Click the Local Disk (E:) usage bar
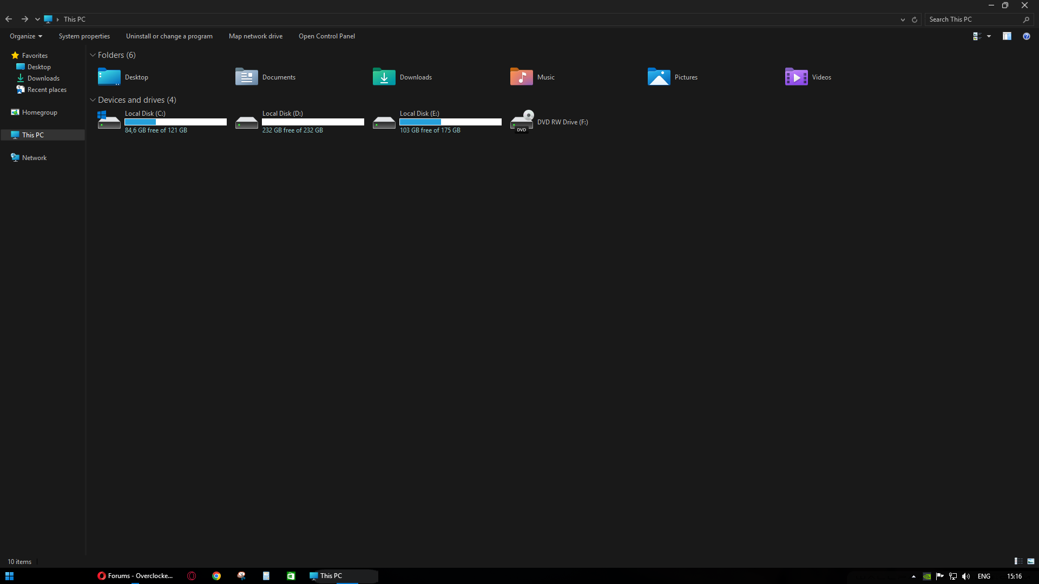This screenshot has width=1039, height=584. click(450, 122)
